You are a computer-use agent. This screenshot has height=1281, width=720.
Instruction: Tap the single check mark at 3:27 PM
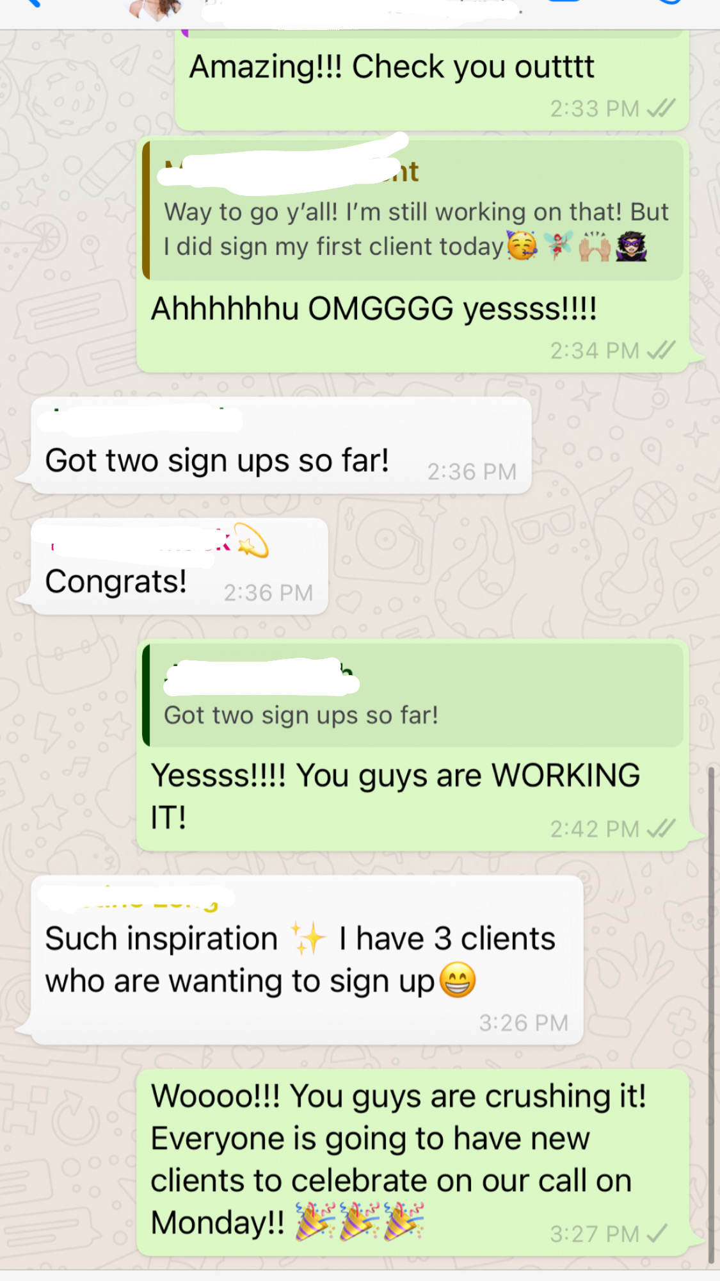coord(657,1233)
